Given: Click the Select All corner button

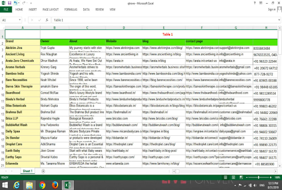Looking at the screenshot, I should pos(2,28).
